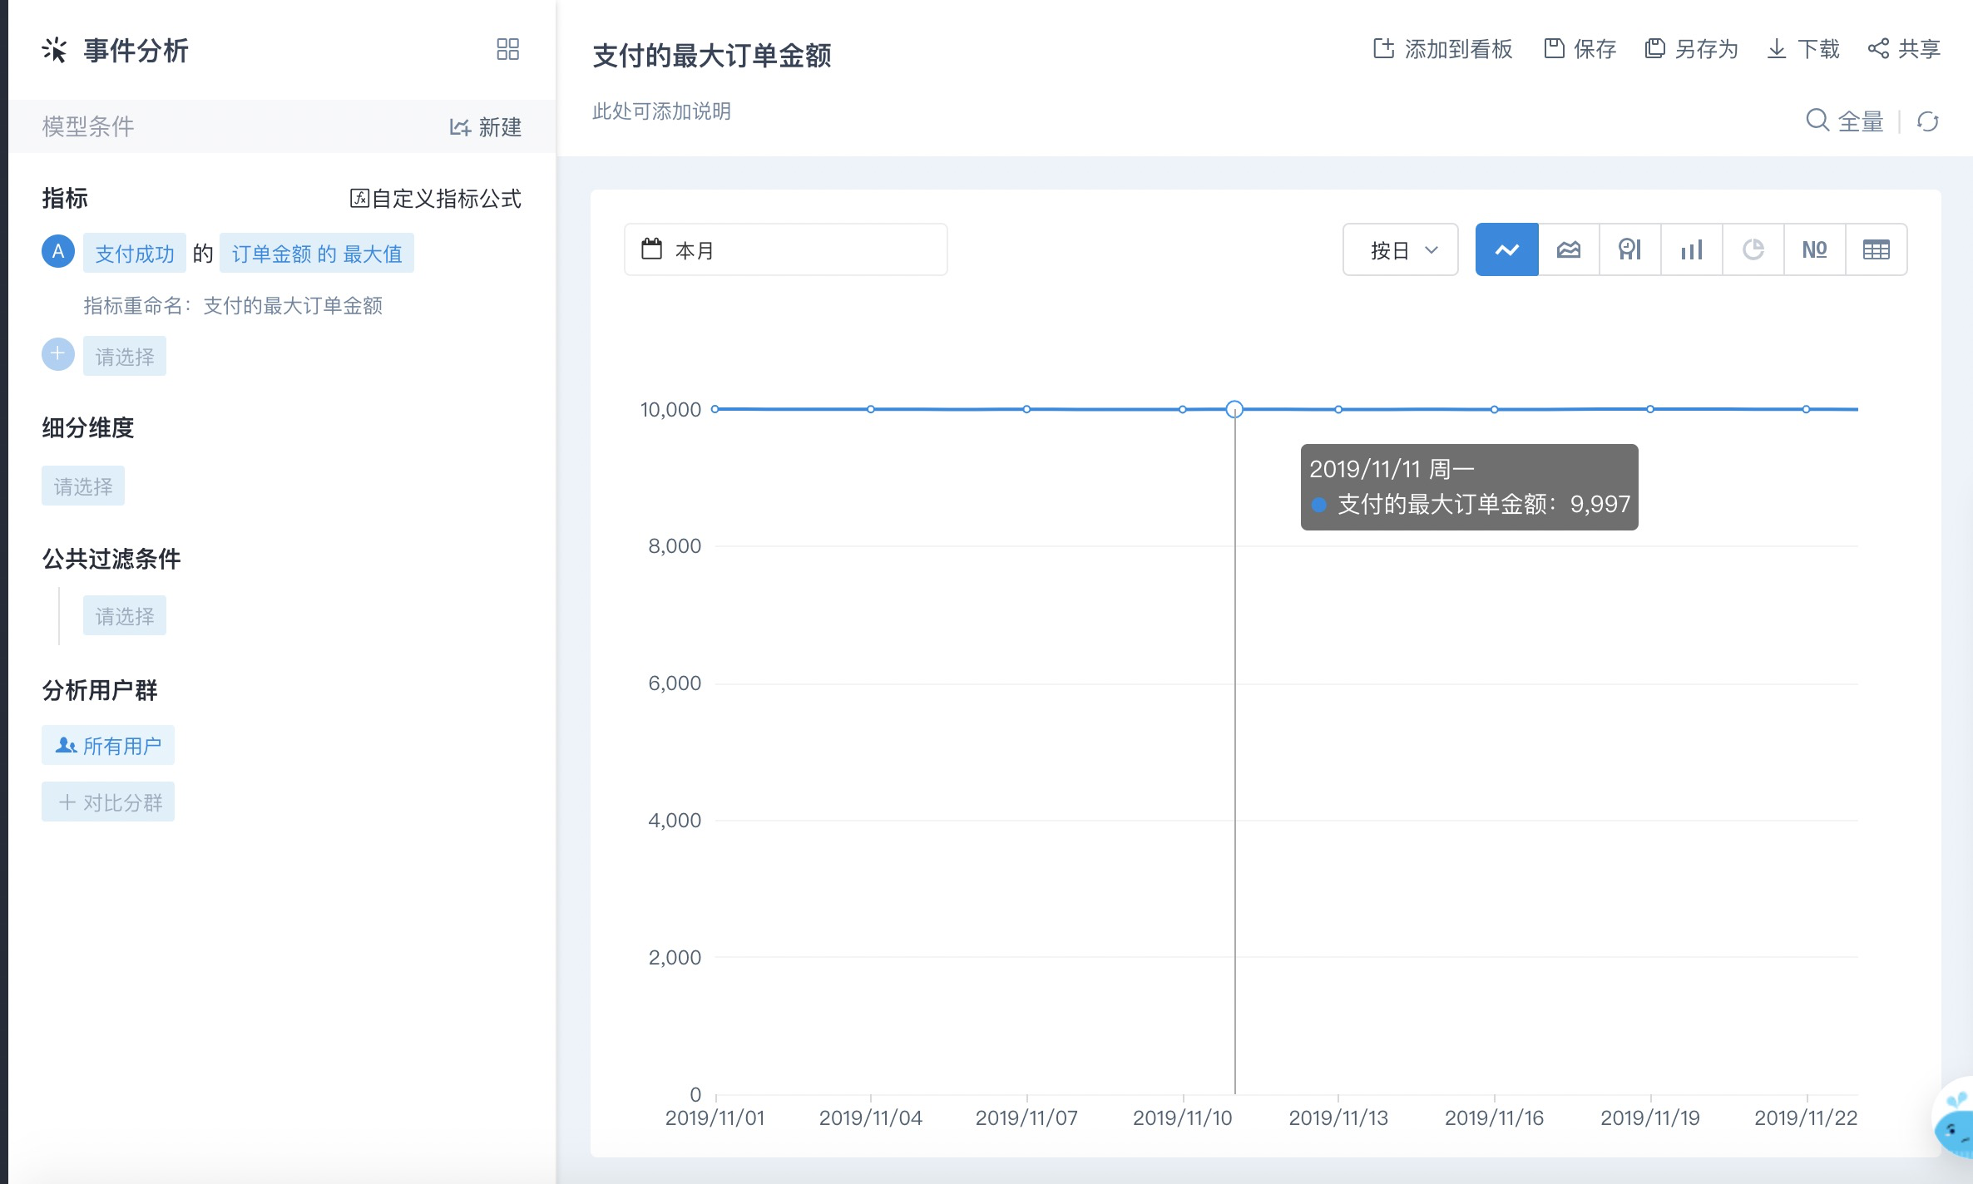This screenshot has width=1973, height=1184.
Task: Open the 请选择 indicator selector
Action: 125,356
